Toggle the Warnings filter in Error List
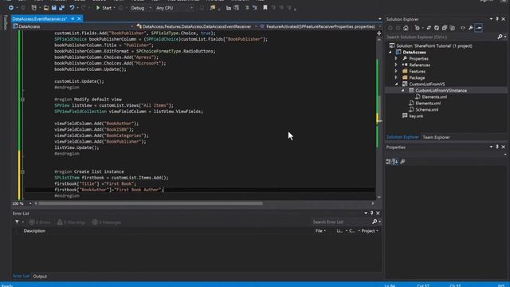The width and height of the screenshot is (510, 287). tap(71, 222)
